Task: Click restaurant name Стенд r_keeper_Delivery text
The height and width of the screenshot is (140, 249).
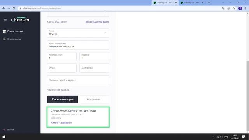Action: coord(73,110)
